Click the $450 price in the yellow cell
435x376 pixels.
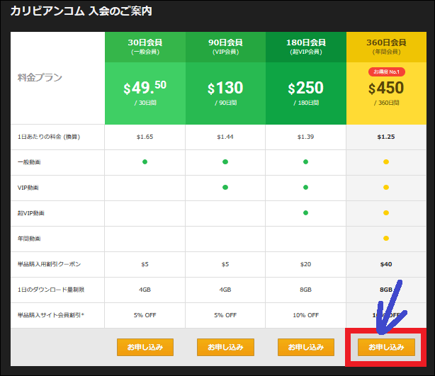pyautogui.click(x=386, y=89)
